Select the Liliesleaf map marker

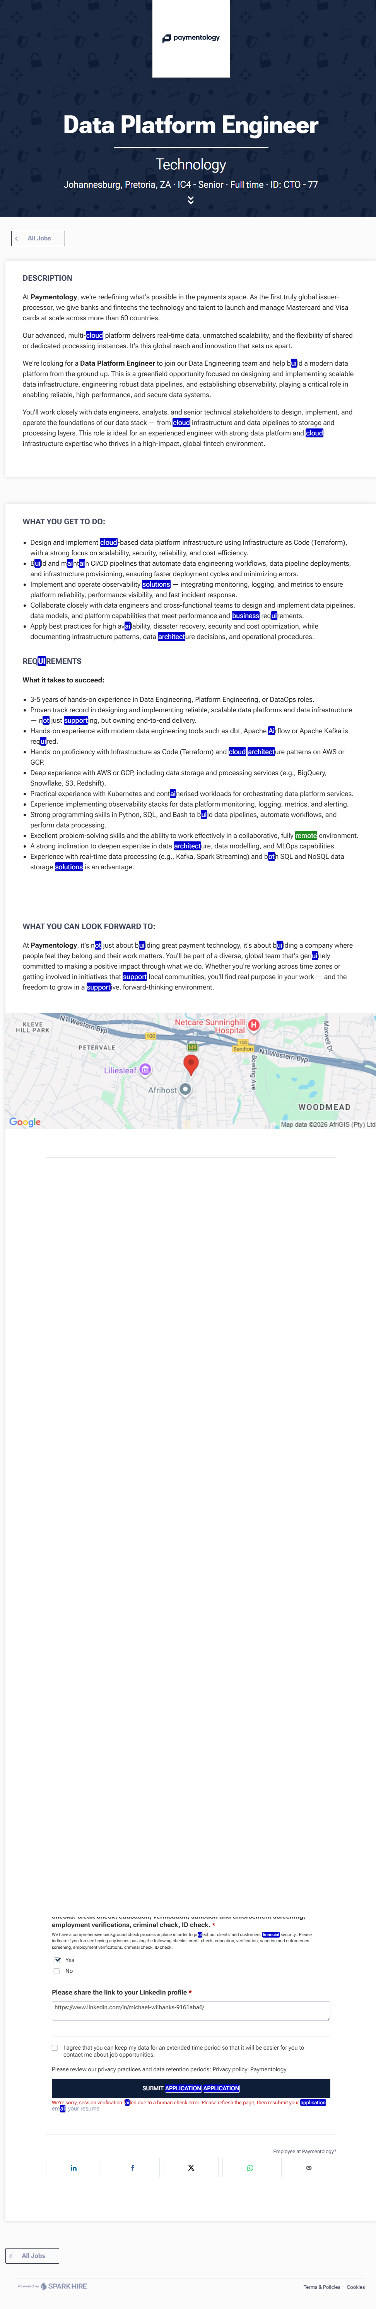pos(145,1069)
